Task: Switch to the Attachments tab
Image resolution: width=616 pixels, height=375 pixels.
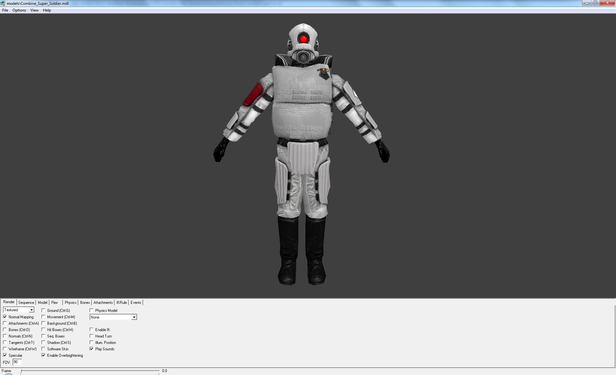Action: pyautogui.click(x=103, y=303)
